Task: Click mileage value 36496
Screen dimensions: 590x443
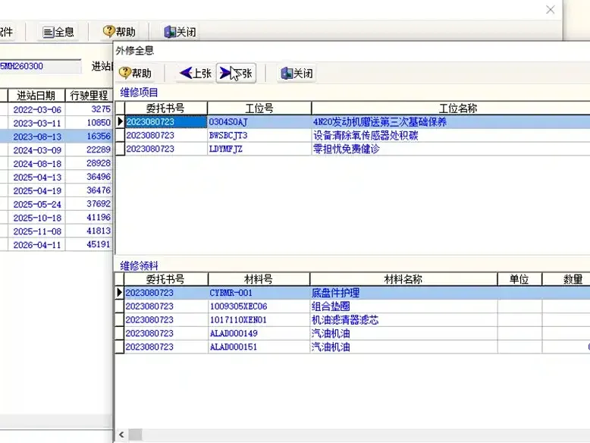Action: tap(99, 177)
